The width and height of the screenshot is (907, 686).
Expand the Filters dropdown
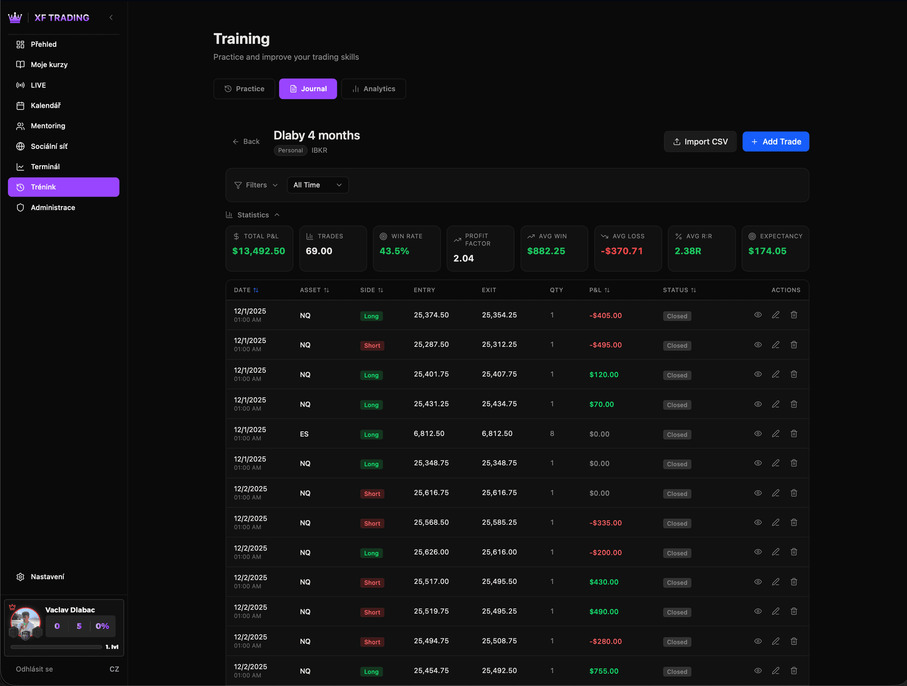pos(256,185)
